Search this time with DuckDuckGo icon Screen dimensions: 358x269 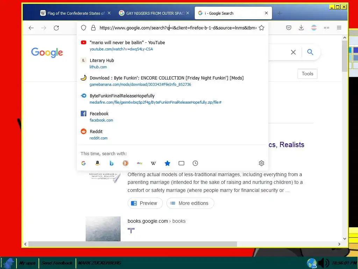coord(126,163)
